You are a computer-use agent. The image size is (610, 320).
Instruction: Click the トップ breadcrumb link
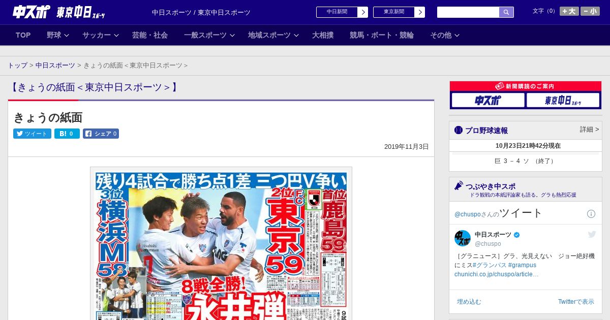pyautogui.click(x=18, y=66)
